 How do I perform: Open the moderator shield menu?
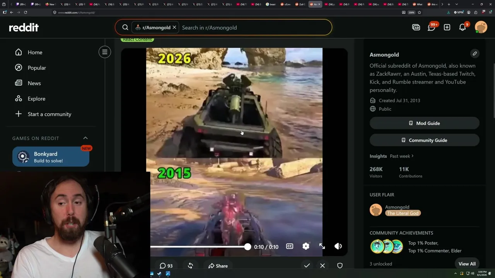point(340,266)
